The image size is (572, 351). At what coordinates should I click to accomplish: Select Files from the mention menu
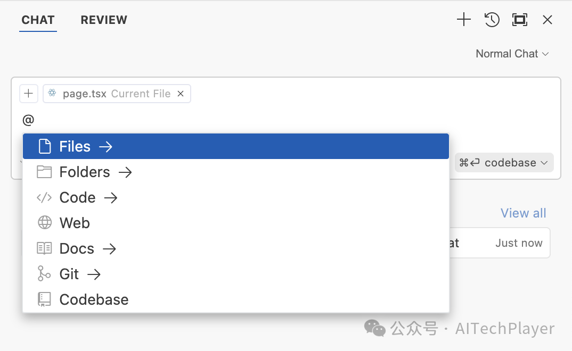pyautogui.click(x=75, y=146)
